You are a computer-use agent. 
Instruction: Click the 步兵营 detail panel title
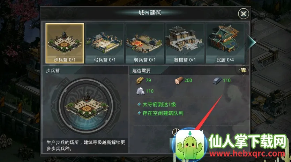[53, 71]
